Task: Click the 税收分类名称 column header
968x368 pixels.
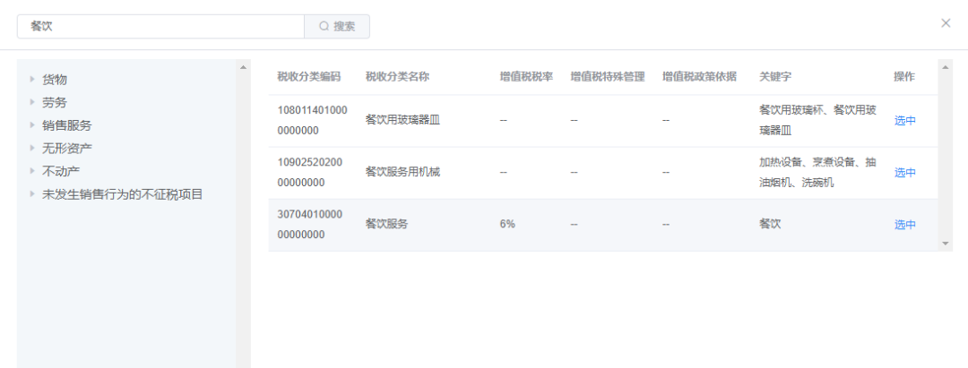Action: click(x=398, y=76)
